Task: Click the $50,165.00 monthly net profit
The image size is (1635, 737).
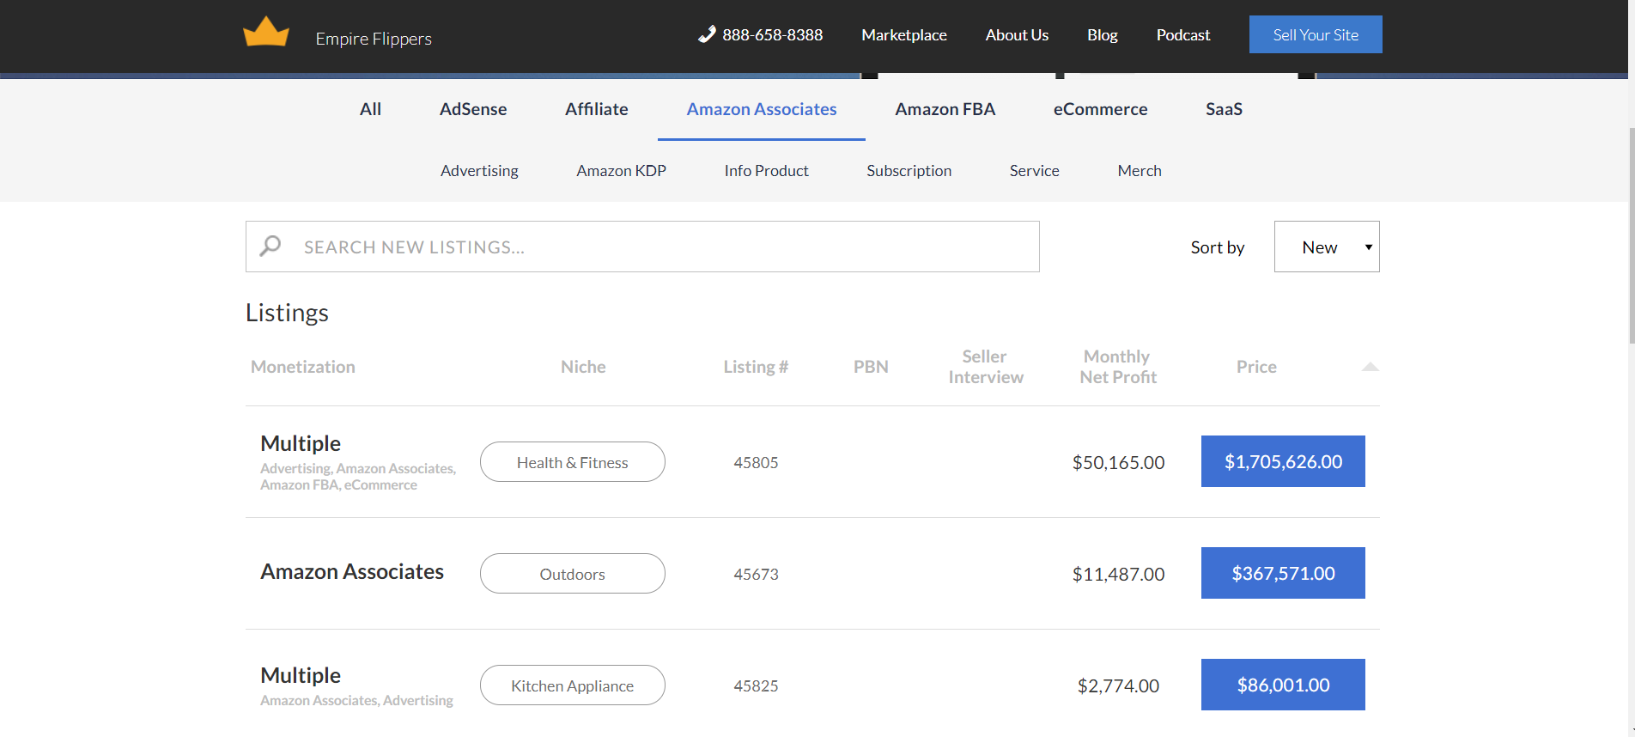Action: pos(1118,462)
